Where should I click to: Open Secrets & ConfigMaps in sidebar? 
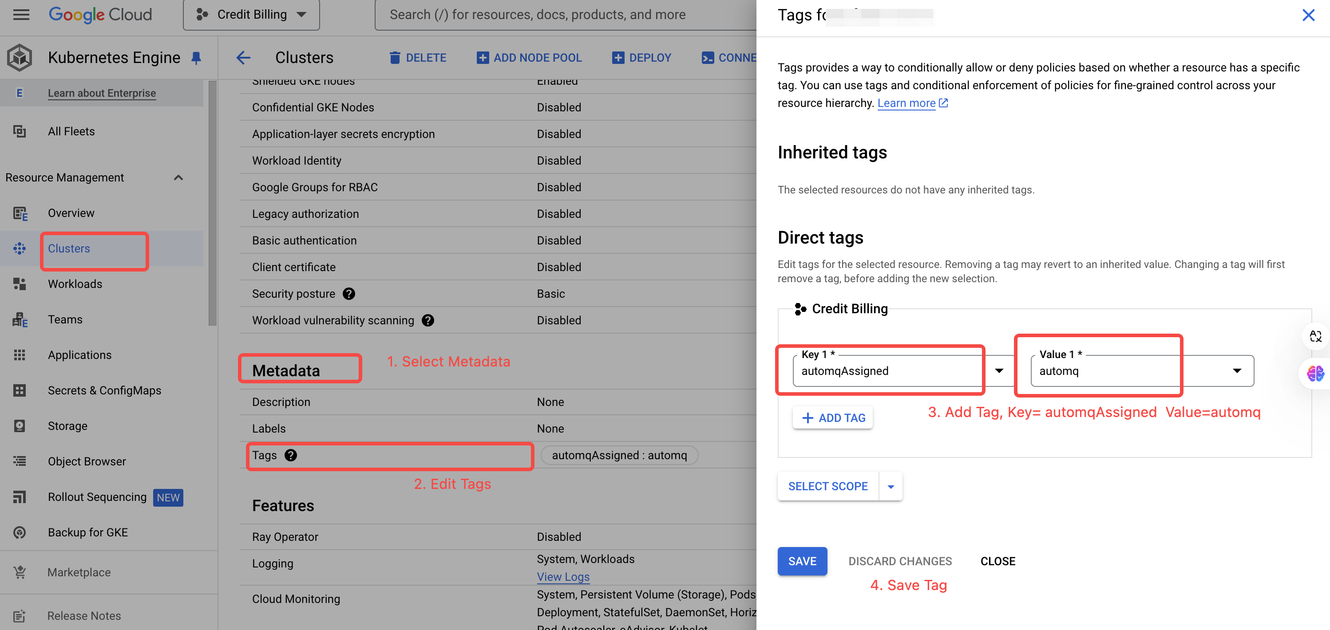point(104,390)
